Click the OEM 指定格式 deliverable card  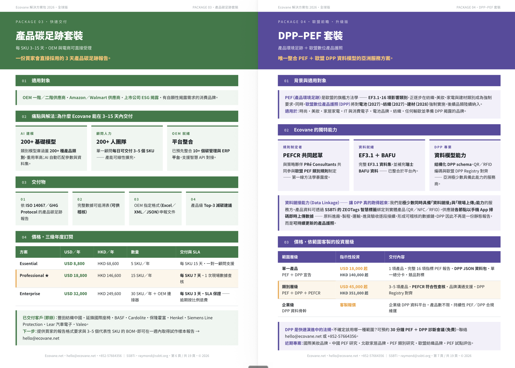tap(155, 209)
